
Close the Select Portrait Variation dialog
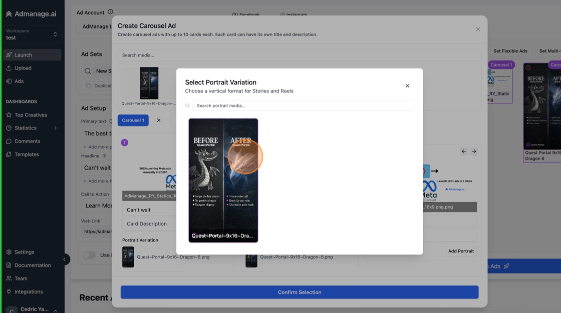(407, 86)
